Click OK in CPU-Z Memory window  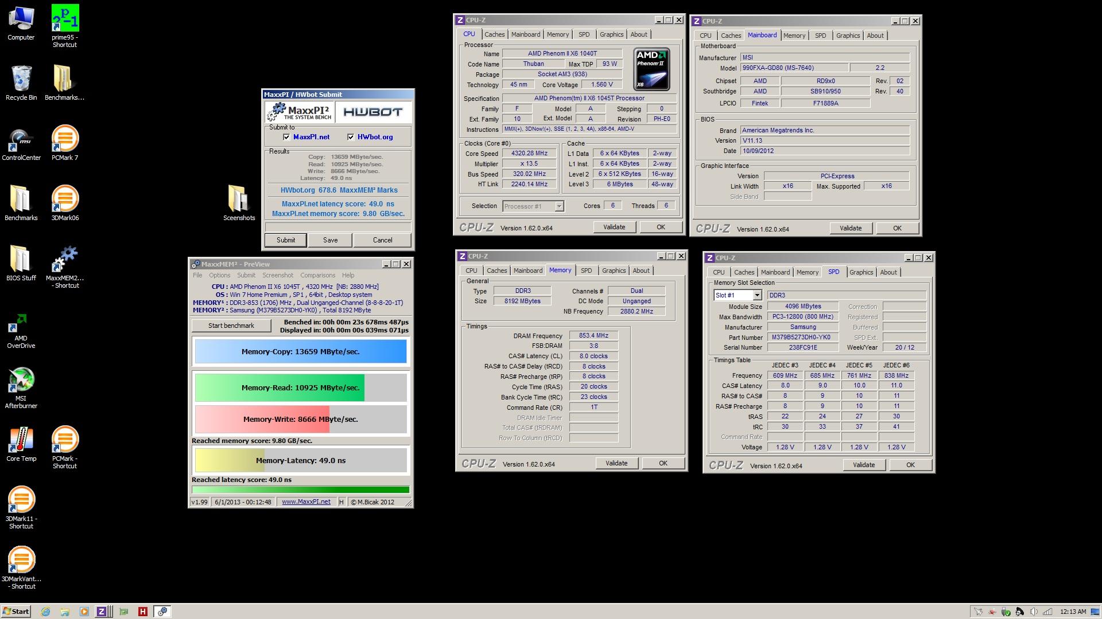tap(663, 463)
